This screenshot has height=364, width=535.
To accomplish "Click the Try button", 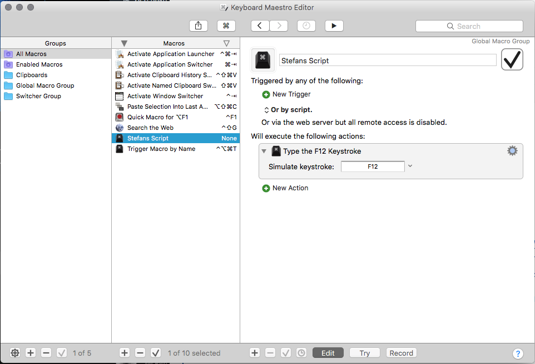I will click(x=365, y=353).
